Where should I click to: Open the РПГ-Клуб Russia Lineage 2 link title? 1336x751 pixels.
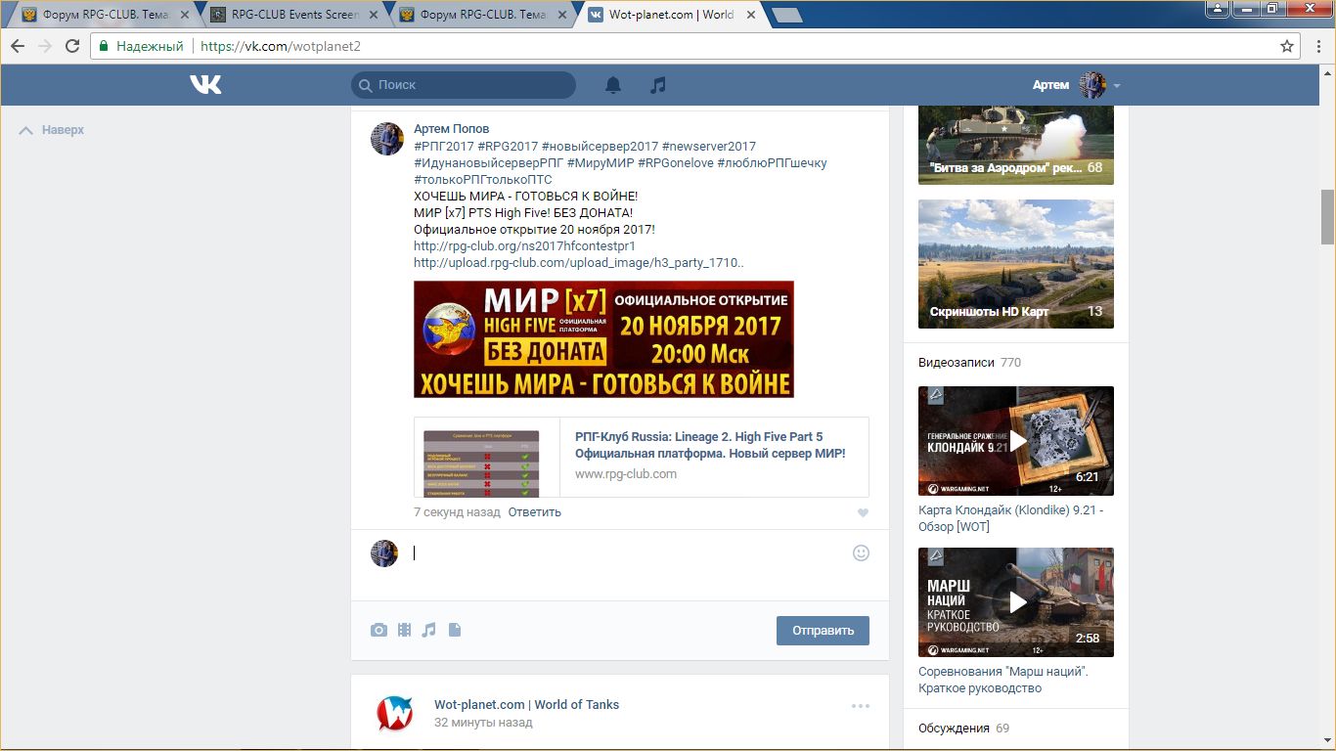710,445
